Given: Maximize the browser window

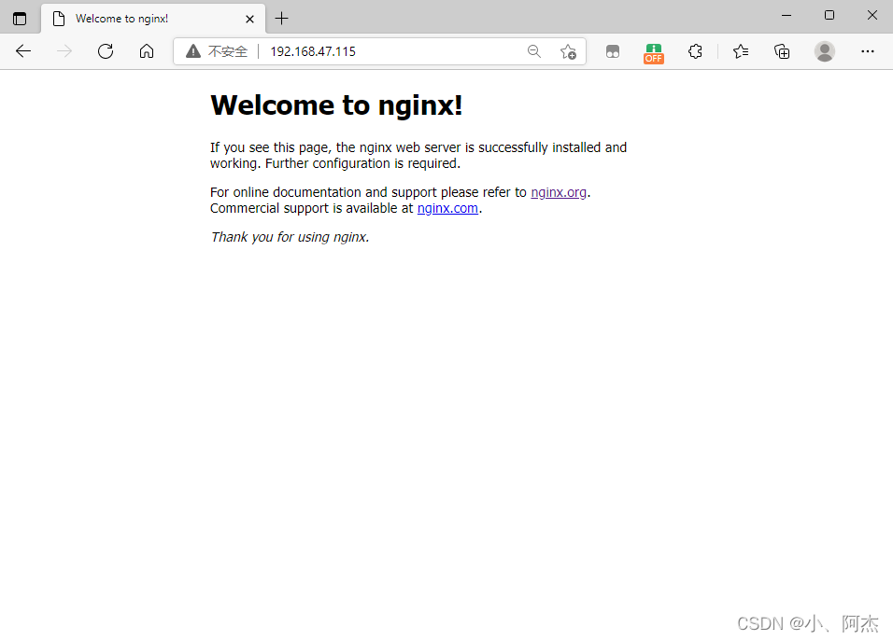Looking at the screenshot, I should pyautogui.click(x=829, y=15).
